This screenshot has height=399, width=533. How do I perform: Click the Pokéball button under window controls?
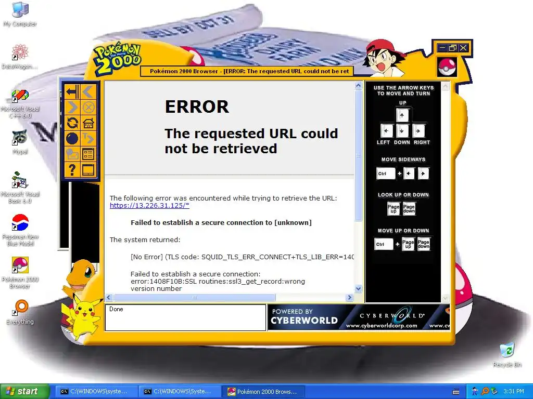point(447,67)
